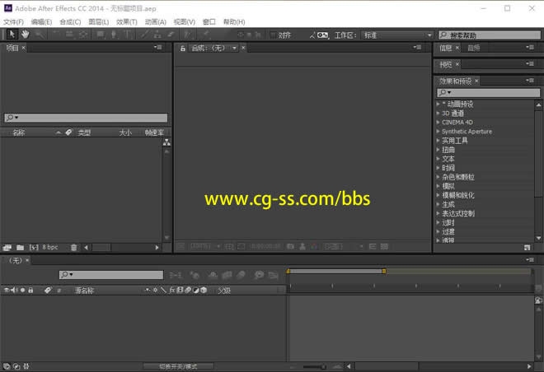Select the Selection arrow tool

(12, 35)
